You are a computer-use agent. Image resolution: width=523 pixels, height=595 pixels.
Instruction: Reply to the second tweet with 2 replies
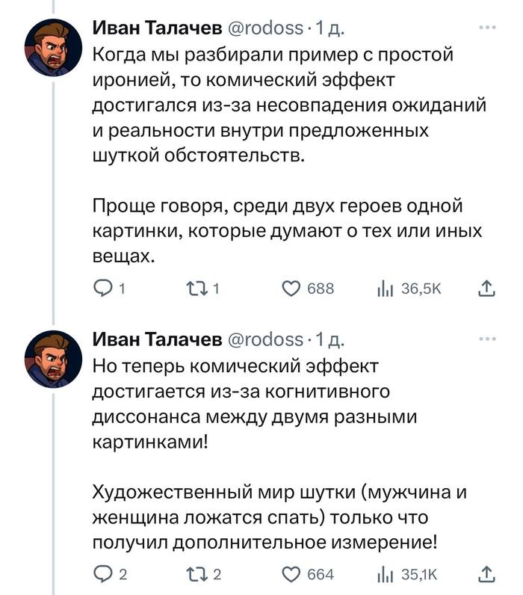click(x=102, y=573)
